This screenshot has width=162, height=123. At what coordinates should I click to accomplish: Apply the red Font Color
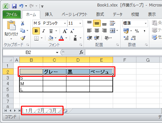61,38
